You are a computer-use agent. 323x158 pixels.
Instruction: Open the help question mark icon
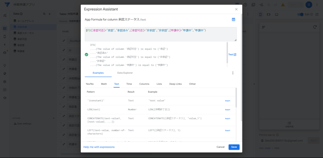pyautogui.click(x=245, y=4)
